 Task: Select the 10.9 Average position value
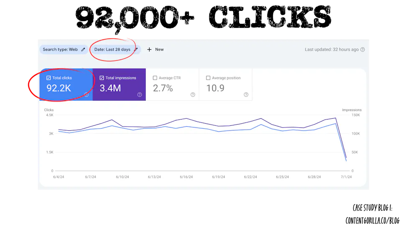215,88
